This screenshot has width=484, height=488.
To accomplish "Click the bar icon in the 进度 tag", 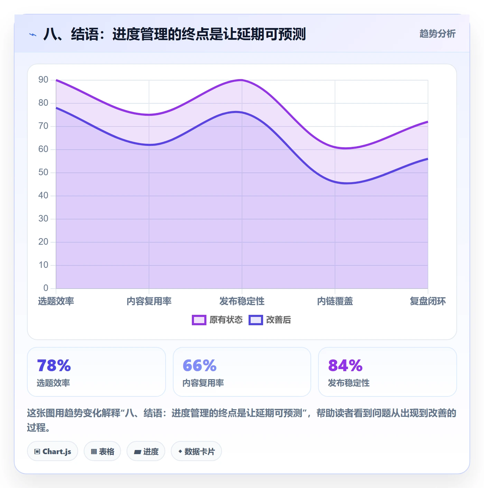I will point(137,452).
